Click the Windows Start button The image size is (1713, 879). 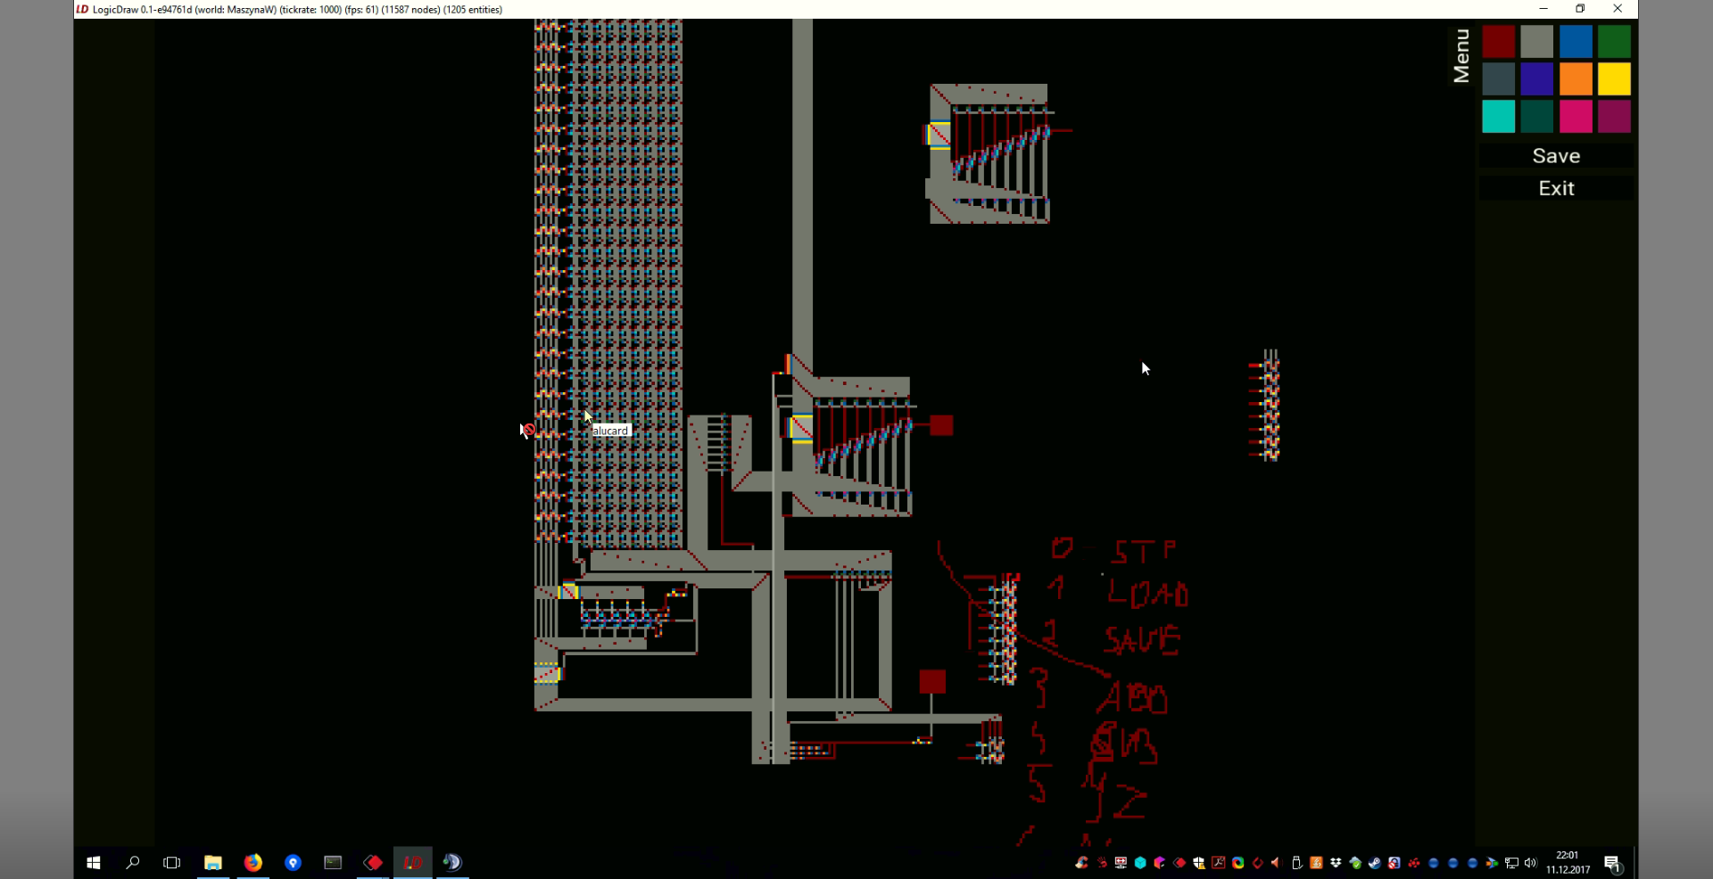93,862
